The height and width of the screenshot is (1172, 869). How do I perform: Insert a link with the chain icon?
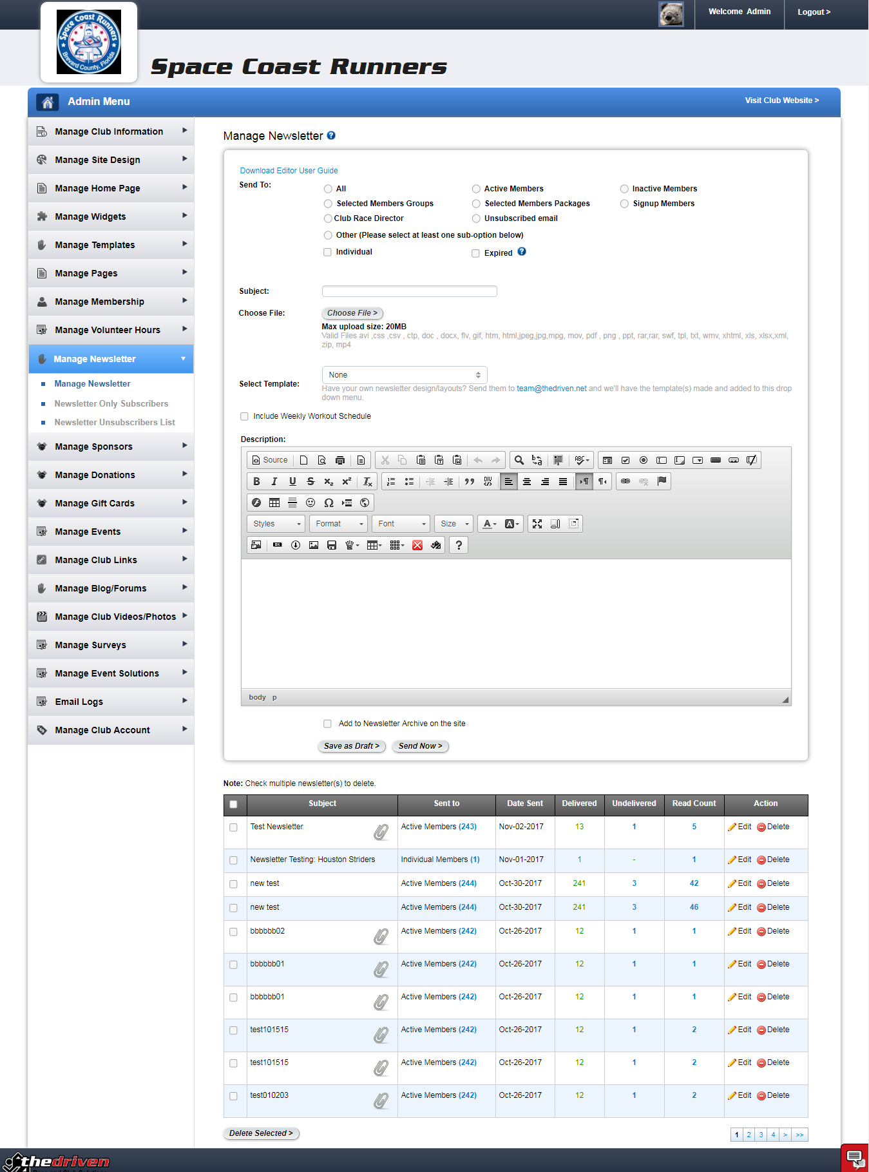pos(625,481)
